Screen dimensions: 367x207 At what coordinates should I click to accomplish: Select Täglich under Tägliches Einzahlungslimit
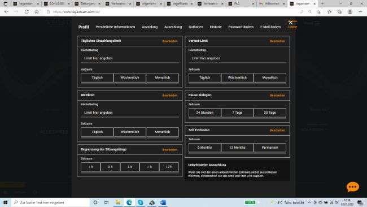pos(97,77)
